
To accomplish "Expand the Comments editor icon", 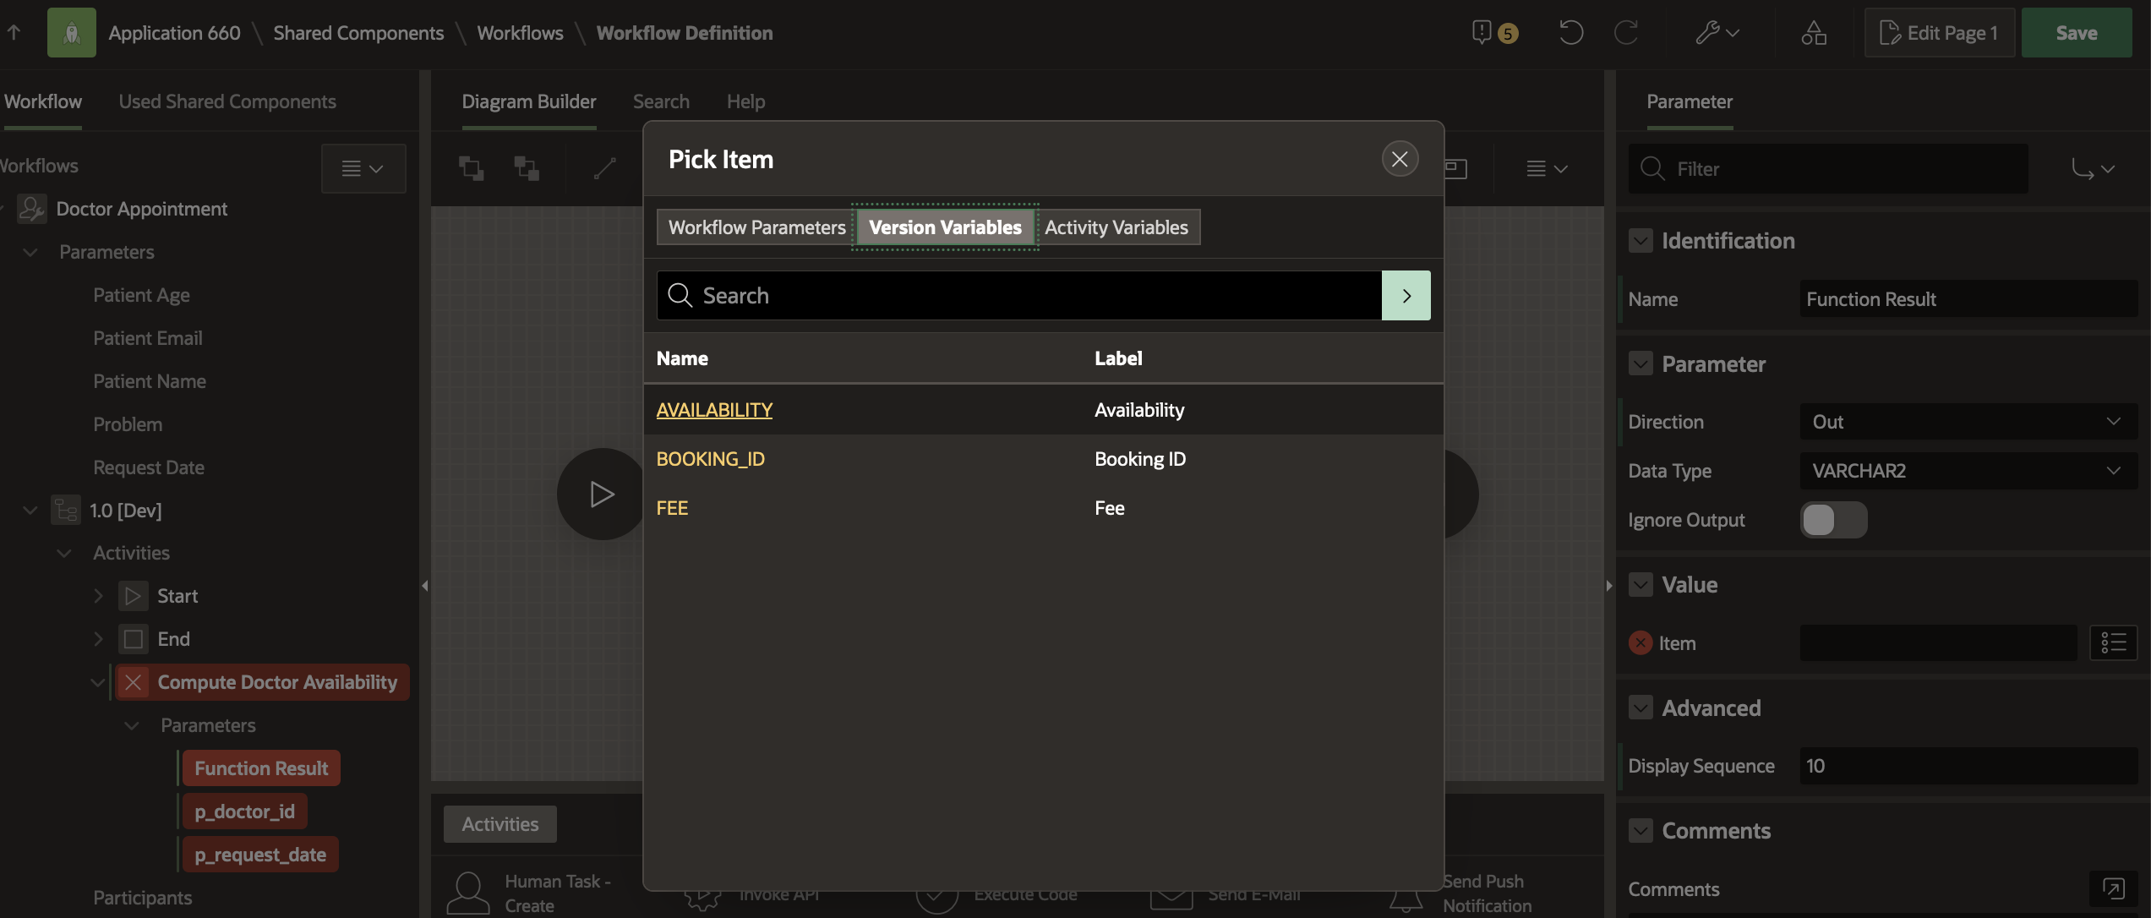I will point(2113,888).
